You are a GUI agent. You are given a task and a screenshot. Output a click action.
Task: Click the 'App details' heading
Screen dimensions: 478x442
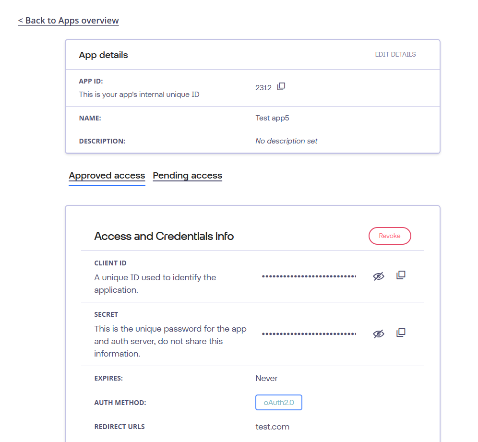(x=103, y=55)
